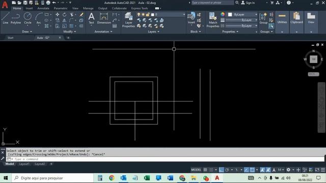Select the Line drawing tool

(6, 18)
